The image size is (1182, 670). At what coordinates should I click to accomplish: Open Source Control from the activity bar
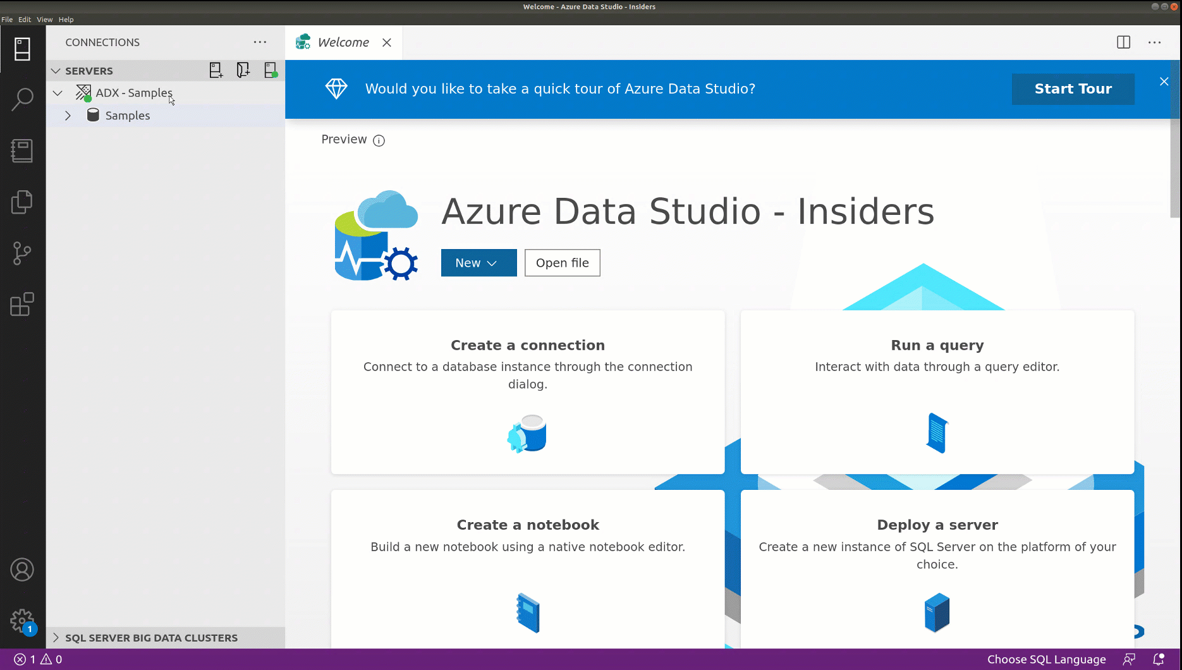[23, 253]
